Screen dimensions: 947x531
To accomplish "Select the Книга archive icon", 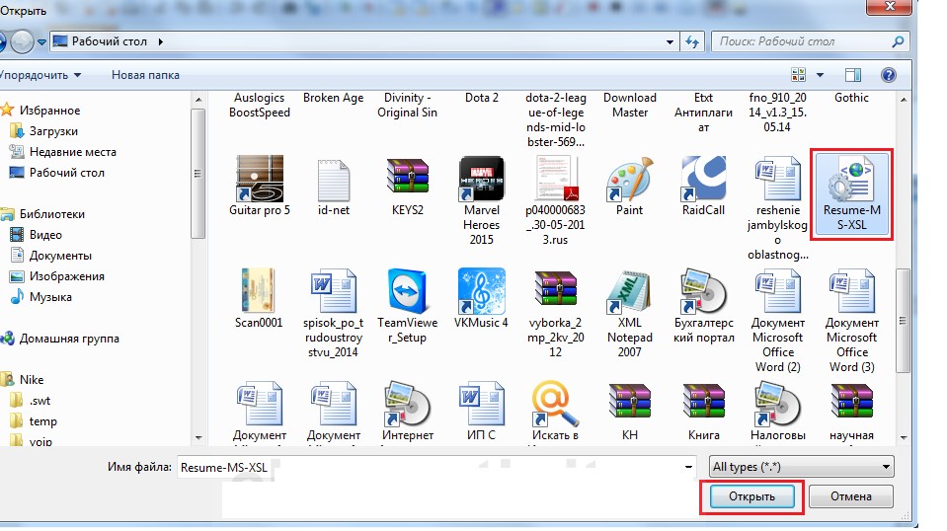I will [704, 401].
